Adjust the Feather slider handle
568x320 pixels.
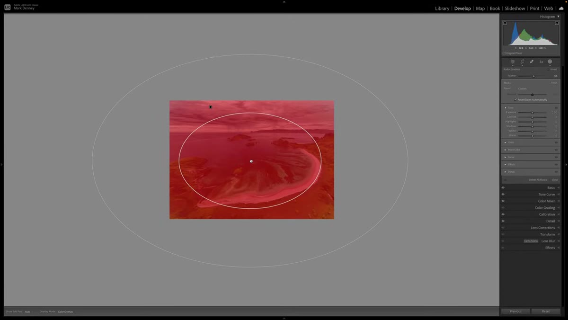[533, 76]
